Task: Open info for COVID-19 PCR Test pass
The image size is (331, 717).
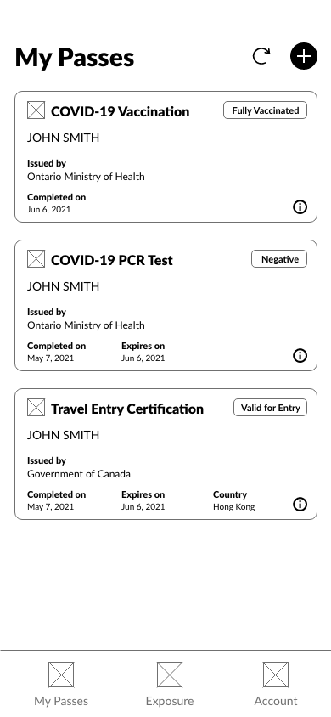Action: coord(300,356)
